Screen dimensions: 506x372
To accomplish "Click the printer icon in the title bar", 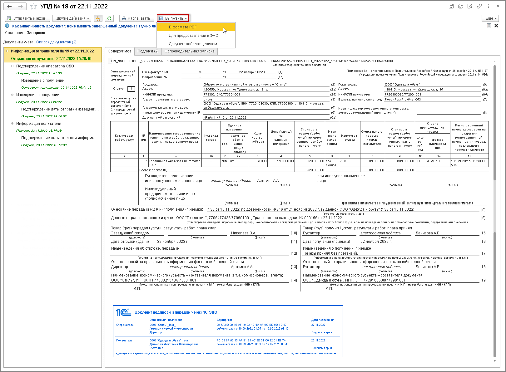I will (x=460, y=6).
